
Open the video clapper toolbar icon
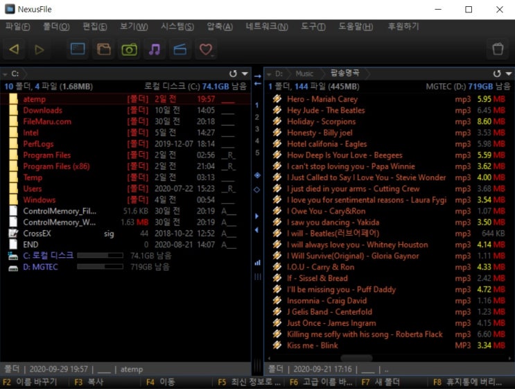click(180, 49)
